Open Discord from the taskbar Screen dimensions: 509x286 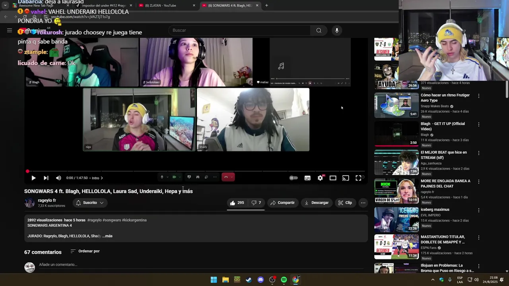coord(260,280)
